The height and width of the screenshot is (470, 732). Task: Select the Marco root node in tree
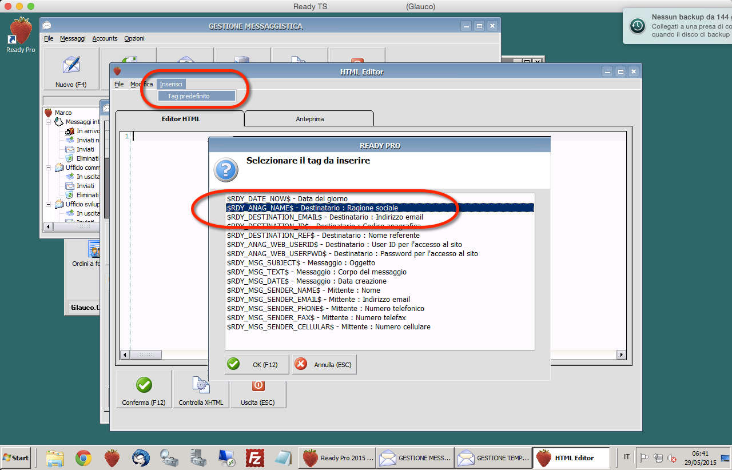[x=58, y=113]
